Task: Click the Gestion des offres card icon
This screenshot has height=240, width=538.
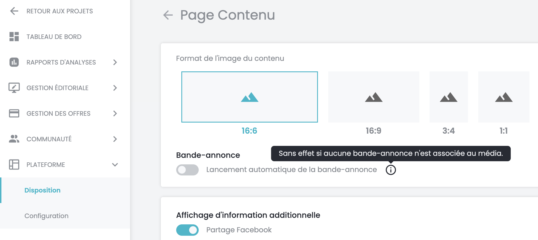Action: 14,113
